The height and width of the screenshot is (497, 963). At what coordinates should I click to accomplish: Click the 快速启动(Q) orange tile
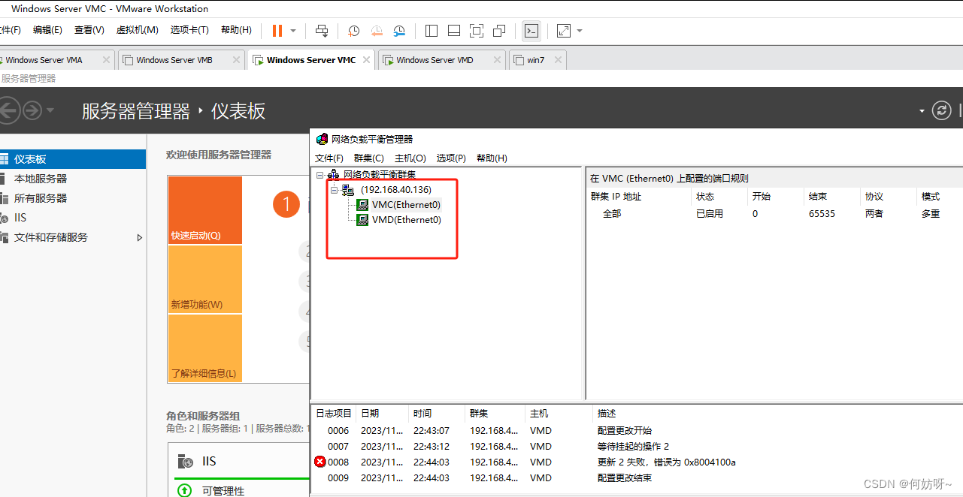pyautogui.click(x=204, y=210)
